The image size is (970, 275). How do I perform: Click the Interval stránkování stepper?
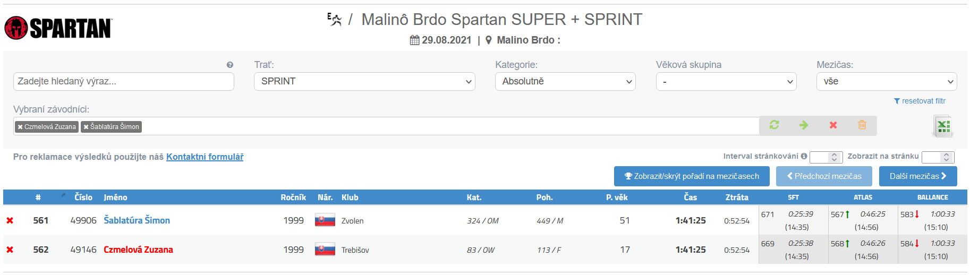click(826, 157)
